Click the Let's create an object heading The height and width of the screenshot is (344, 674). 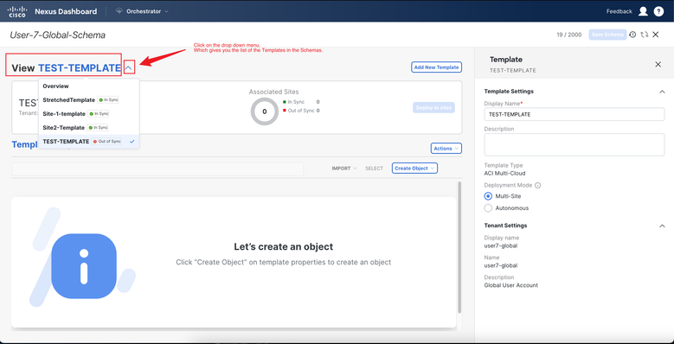(x=283, y=246)
